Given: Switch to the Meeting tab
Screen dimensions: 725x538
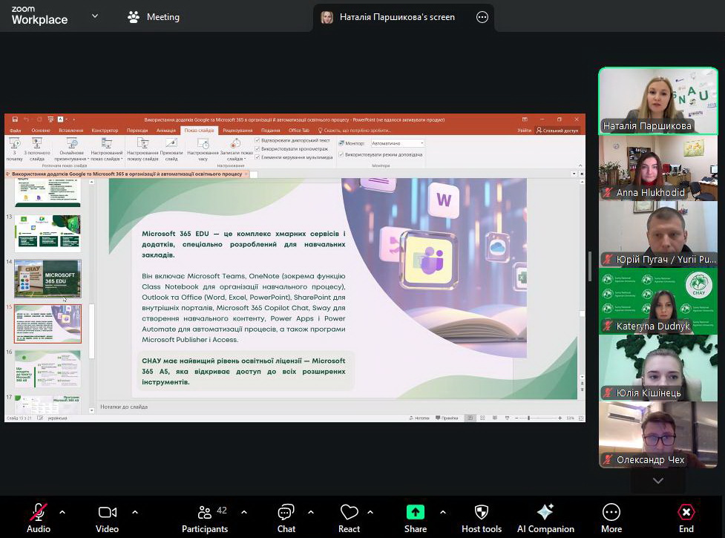Looking at the screenshot, I should (154, 16).
